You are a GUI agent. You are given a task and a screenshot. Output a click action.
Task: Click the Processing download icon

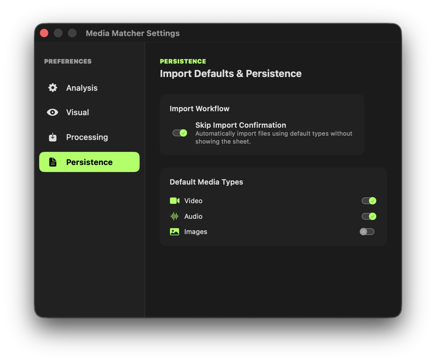coord(53,137)
